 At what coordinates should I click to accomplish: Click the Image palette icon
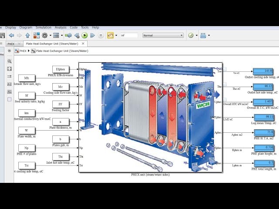(x=10, y=92)
